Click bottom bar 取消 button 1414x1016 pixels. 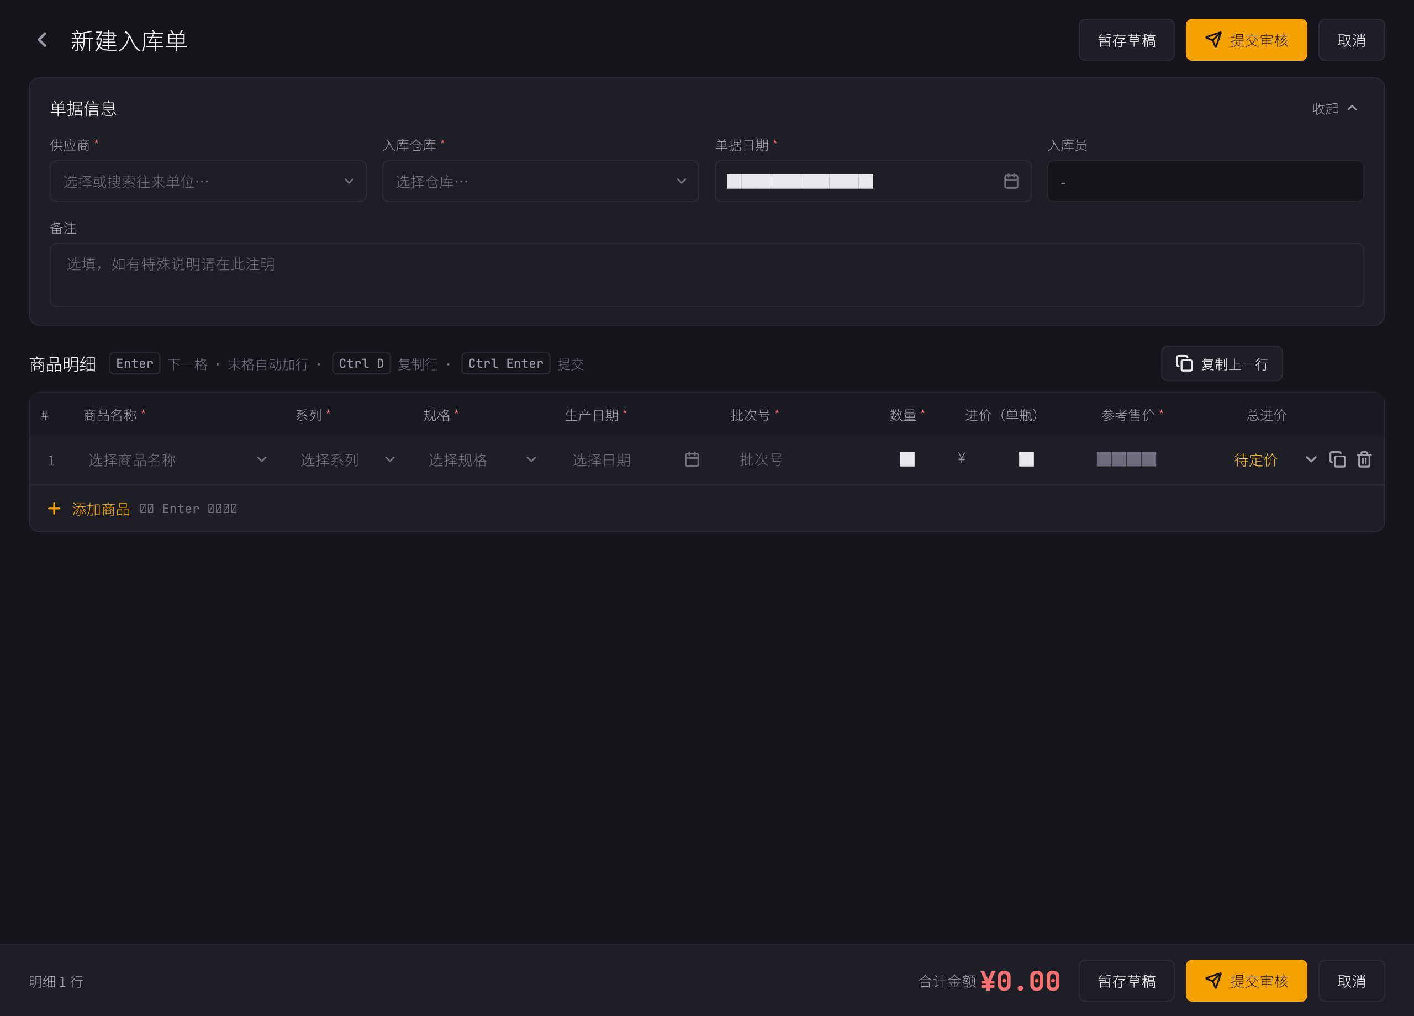coord(1351,981)
